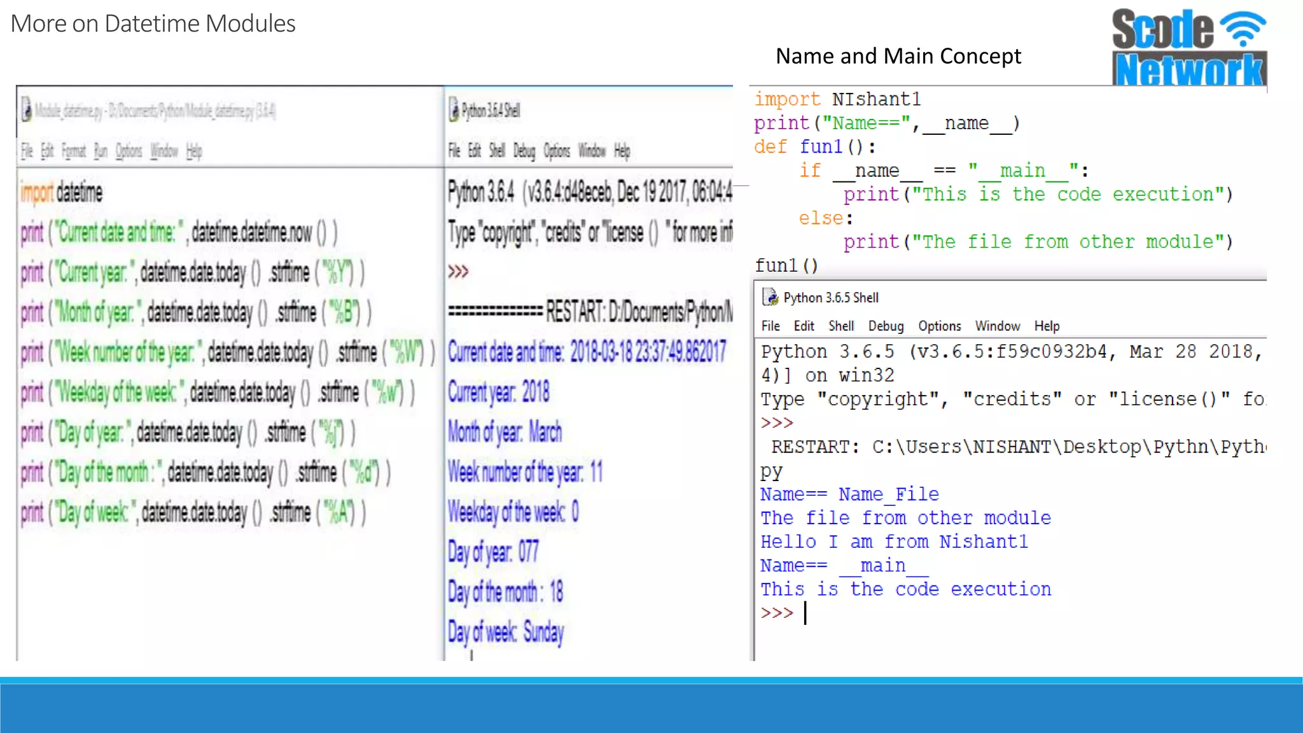Click the 'Current year: 2018' output line

click(499, 391)
